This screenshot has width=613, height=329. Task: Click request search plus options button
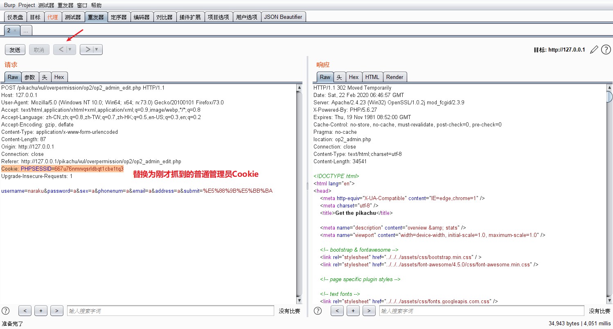pos(41,311)
